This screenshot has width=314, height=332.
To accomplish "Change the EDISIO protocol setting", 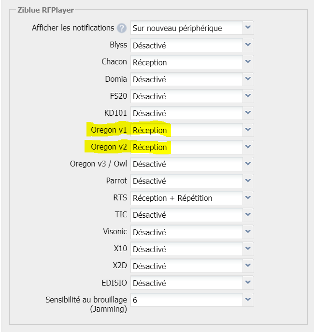I will [191, 283].
